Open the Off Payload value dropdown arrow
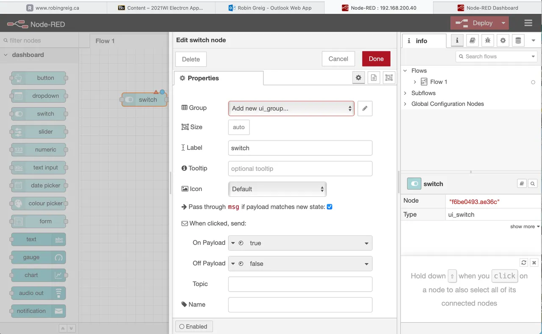The image size is (542, 334). click(366, 264)
